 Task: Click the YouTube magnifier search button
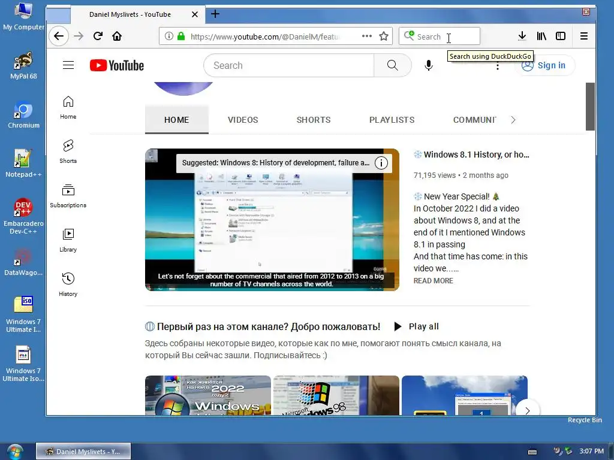point(392,65)
